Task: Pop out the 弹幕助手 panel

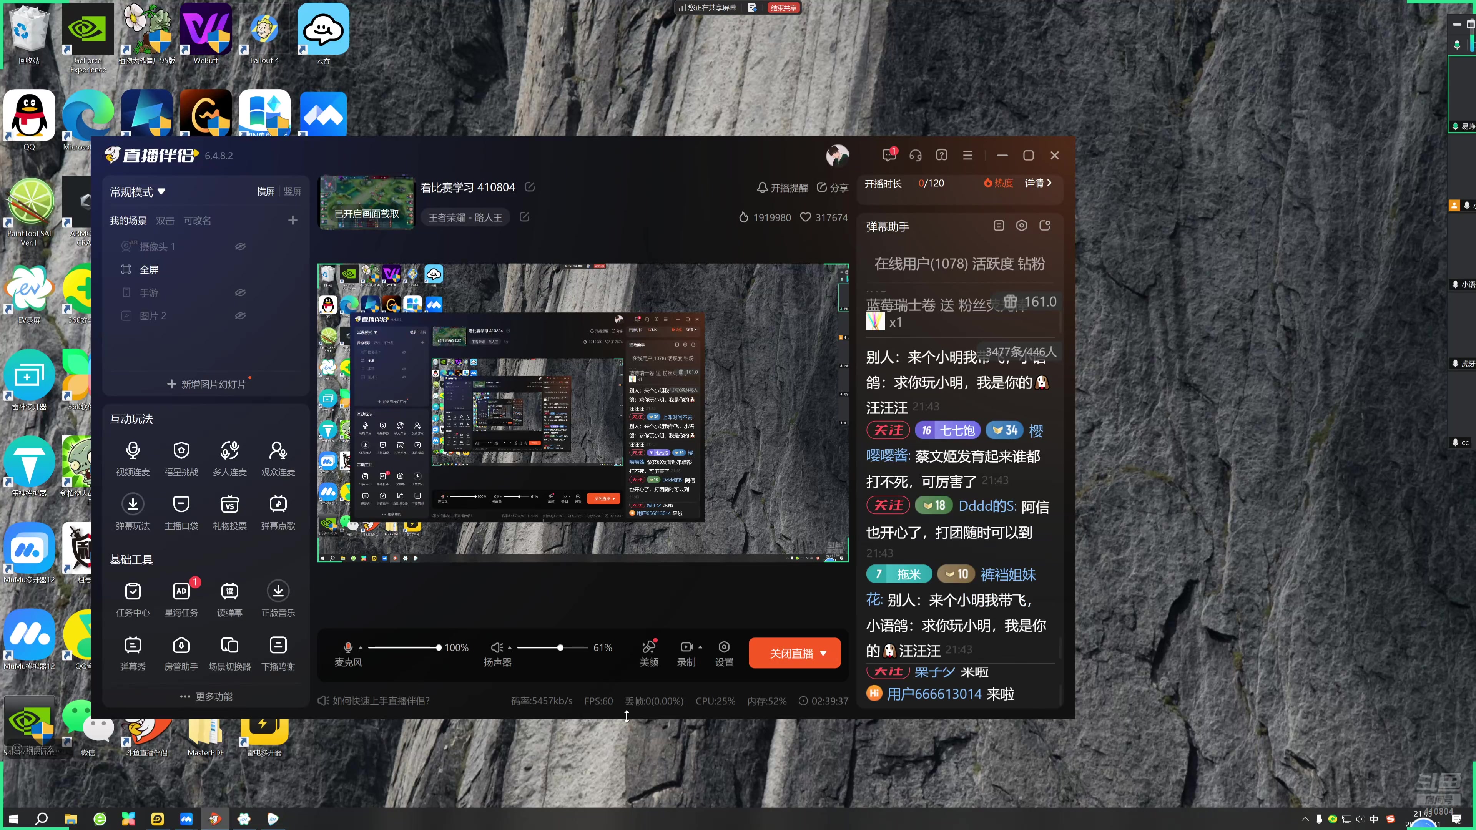Action: [x=1045, y=226]
